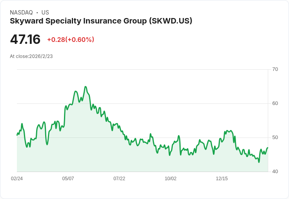
Task: Click the 60 value on the y-axis
Action: 275,103
